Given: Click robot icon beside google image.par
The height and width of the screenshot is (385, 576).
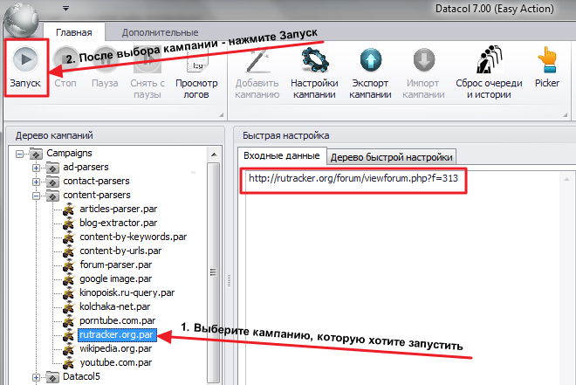Looking at the screenshot, I should tap(69, 279).
